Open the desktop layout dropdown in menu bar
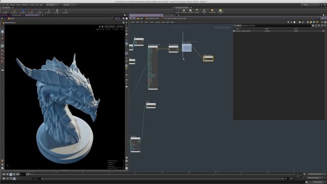This screenshot has width=327, height=184. 53,5
